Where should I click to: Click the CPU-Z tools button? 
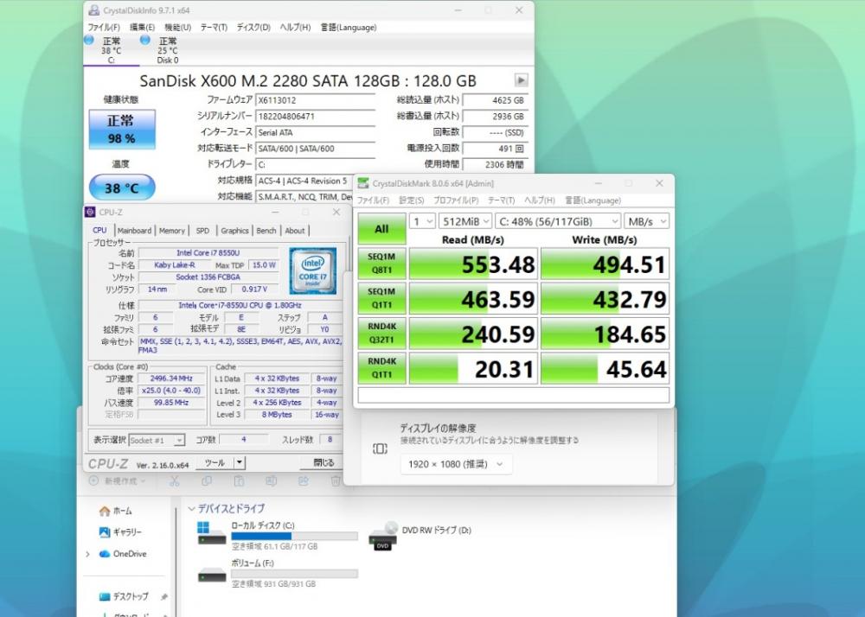coord(215,463)
